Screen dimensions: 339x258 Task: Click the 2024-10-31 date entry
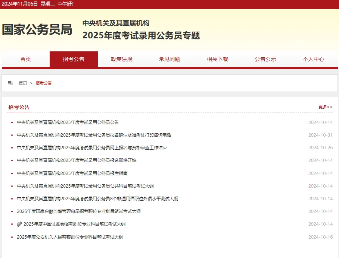(320, 135)
